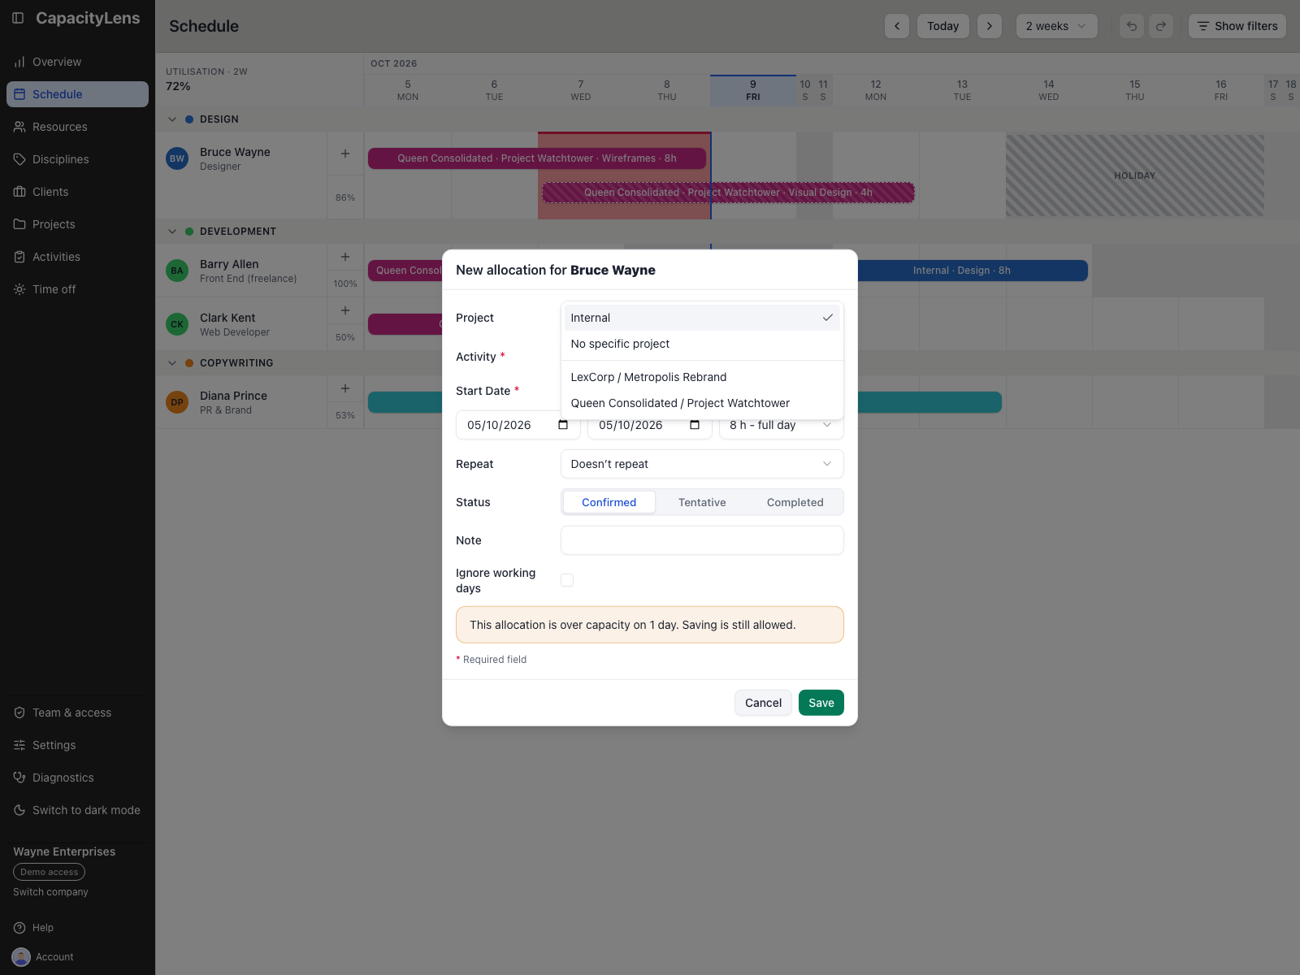This screenshot has height=975, width=1300.
Task: Open the Activities clipboard icon
Action: [x=19, y=257]
